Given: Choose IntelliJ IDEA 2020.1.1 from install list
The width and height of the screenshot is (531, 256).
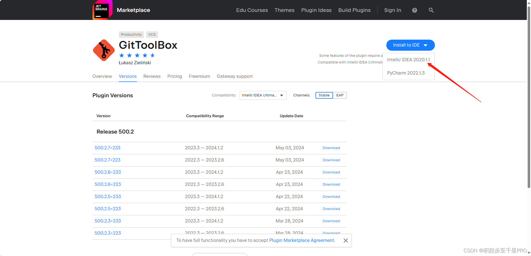Looking at the screenshot, I should [x=409, y=60].
